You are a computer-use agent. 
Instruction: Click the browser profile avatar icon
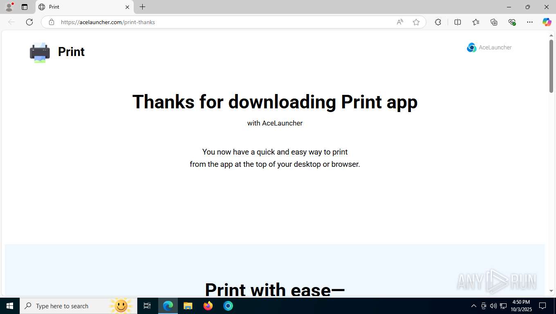click(x=9, y=7)
